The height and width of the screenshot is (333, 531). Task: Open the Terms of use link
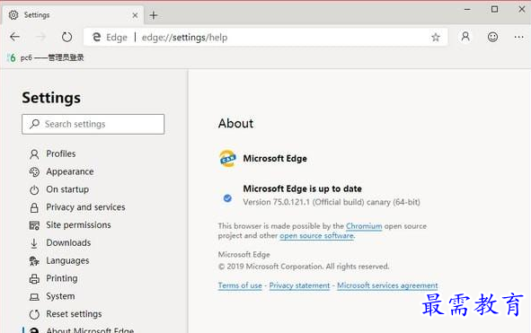pyautogui.click(x=240, y=285)
